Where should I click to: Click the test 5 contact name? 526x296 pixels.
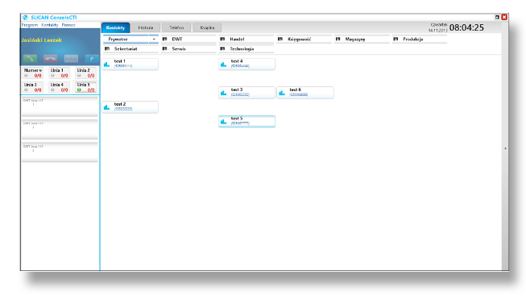click(x=237, y=119)
